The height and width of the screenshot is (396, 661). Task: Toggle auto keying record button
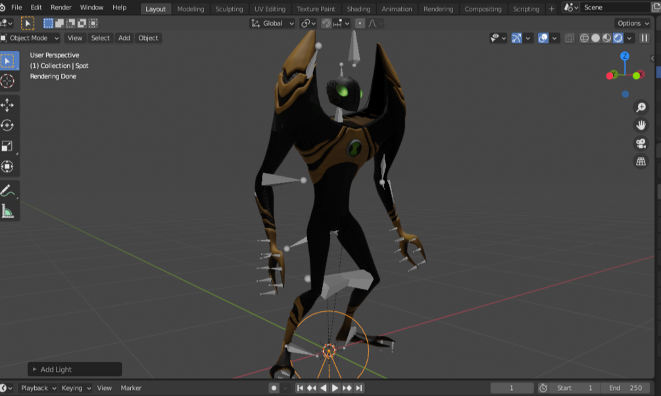(x=274, y=388)
